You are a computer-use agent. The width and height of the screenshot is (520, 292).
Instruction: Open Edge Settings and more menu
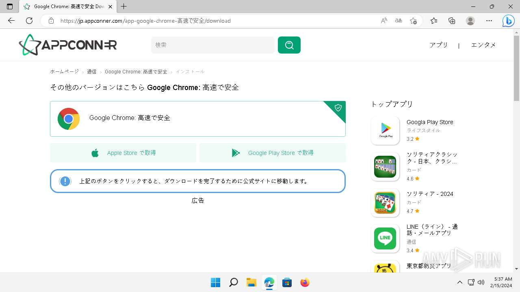(489, 21)
